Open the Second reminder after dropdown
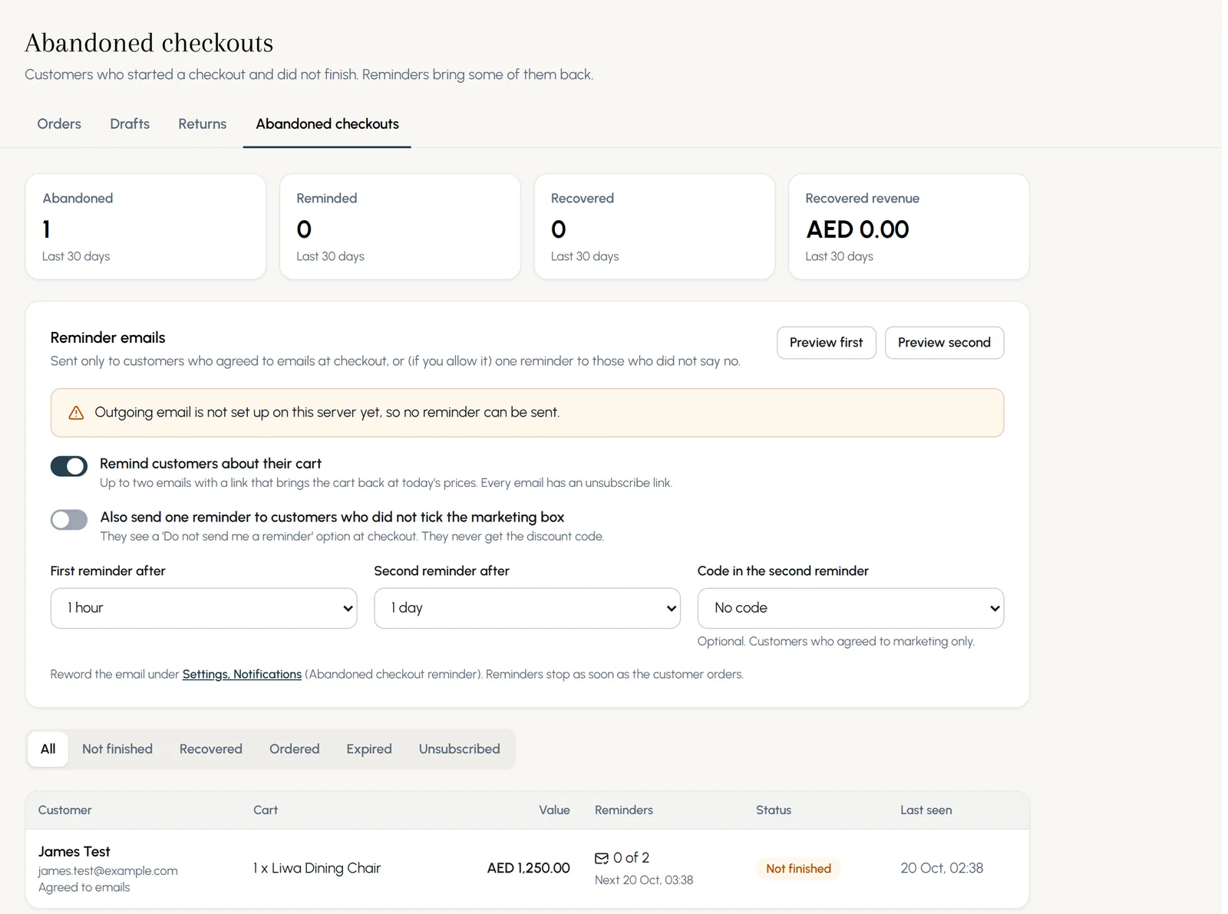 click(527, 608)
